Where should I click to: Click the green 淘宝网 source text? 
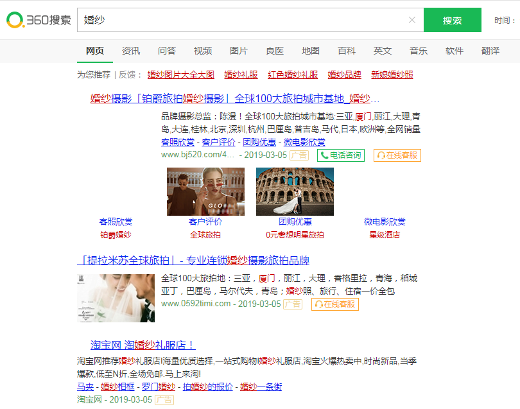[x=89, y=400]
